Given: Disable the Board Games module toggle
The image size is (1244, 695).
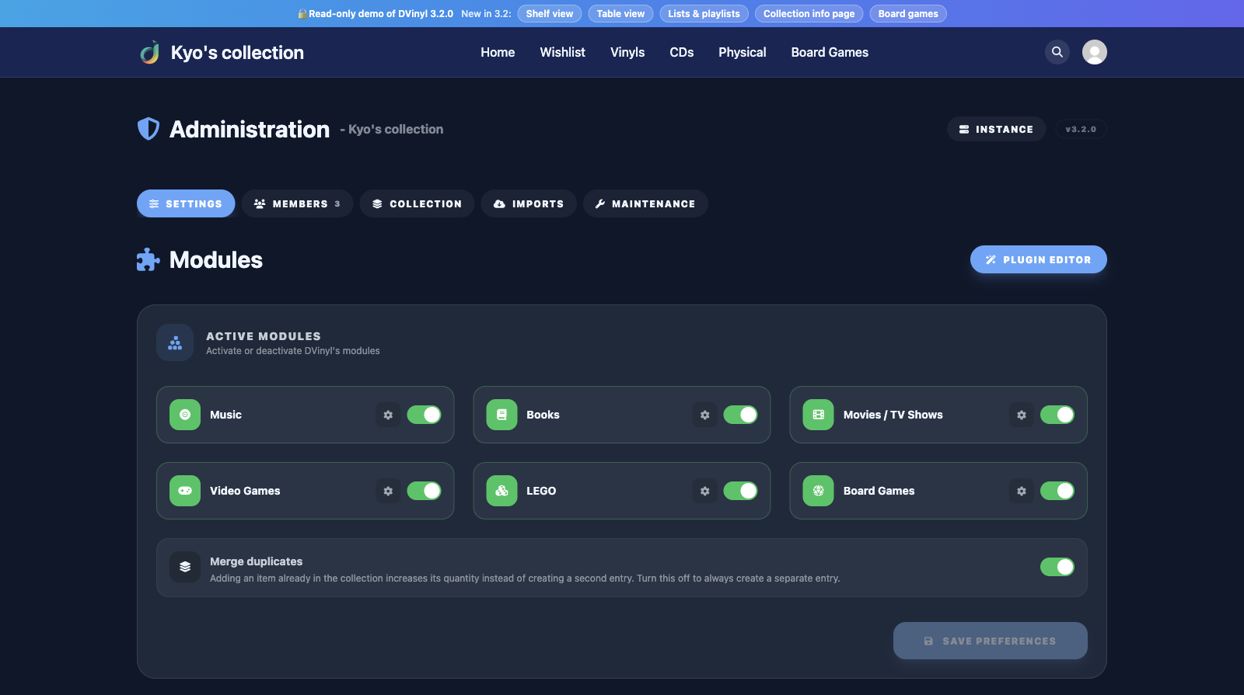Looking at the screenshot, I should (x=1057, y=491).
